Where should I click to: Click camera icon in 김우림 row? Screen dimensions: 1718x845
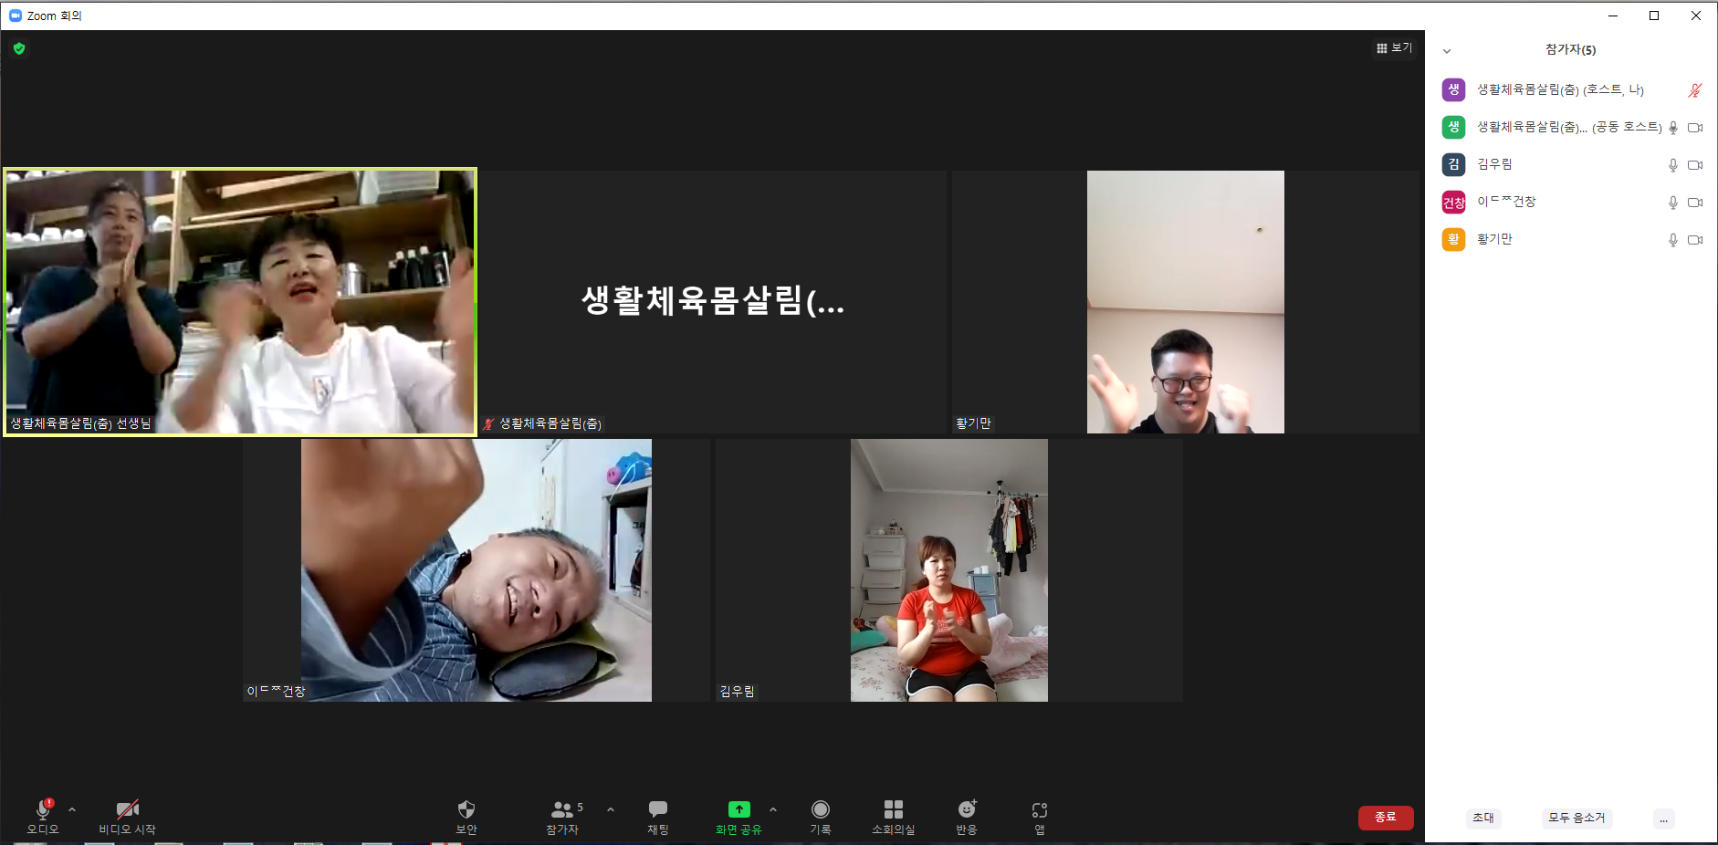coord(1695,165)
